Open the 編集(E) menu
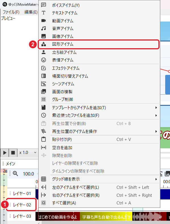This screenshot has height=224, width=170. pyautogui.click(x=31, y=12)
